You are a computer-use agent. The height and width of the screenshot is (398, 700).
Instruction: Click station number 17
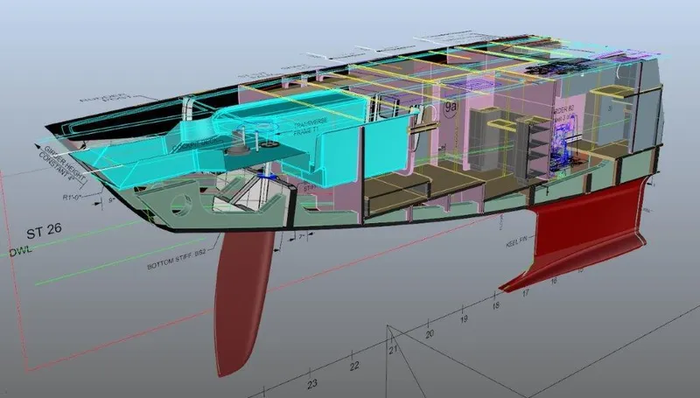point(526,293)
